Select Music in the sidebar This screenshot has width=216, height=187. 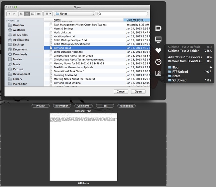[14, 64]
